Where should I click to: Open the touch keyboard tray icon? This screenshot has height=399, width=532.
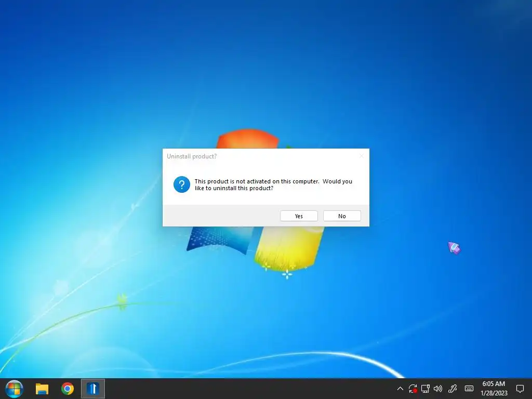(469, 389)
